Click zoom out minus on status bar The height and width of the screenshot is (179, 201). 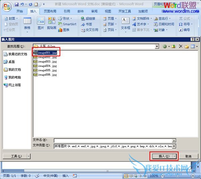162,176
